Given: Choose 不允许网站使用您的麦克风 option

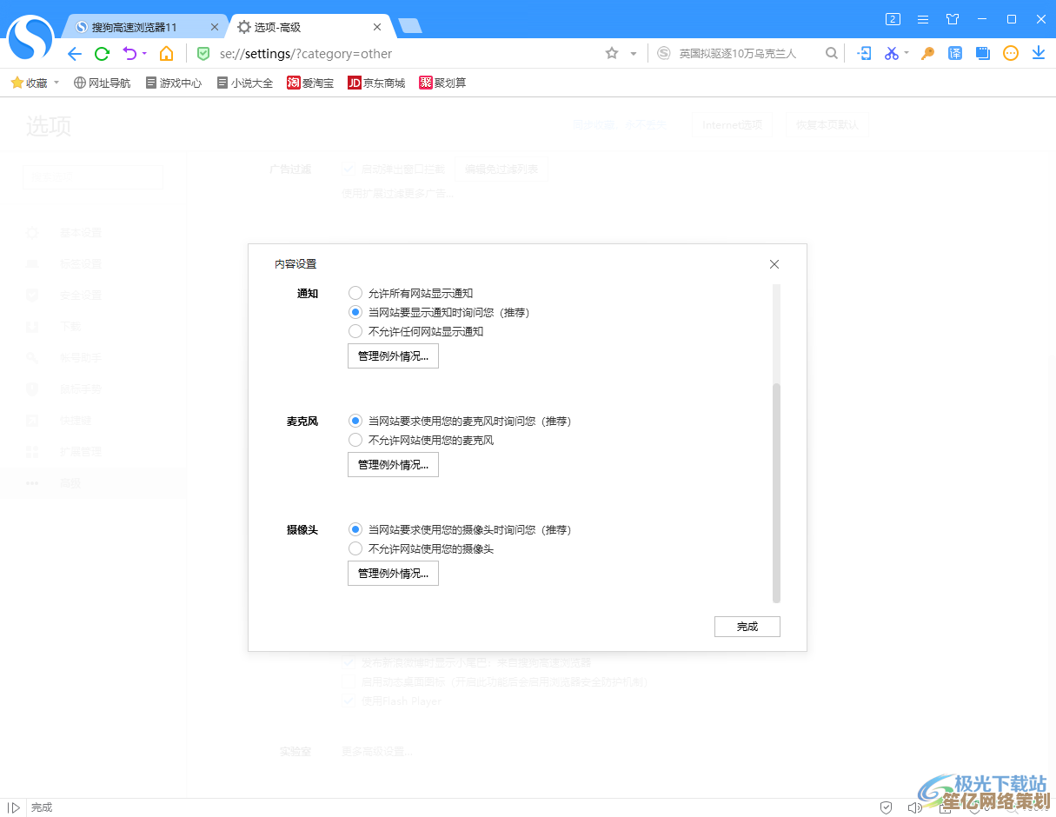Looking at the screenshot, I should (355, 440).
